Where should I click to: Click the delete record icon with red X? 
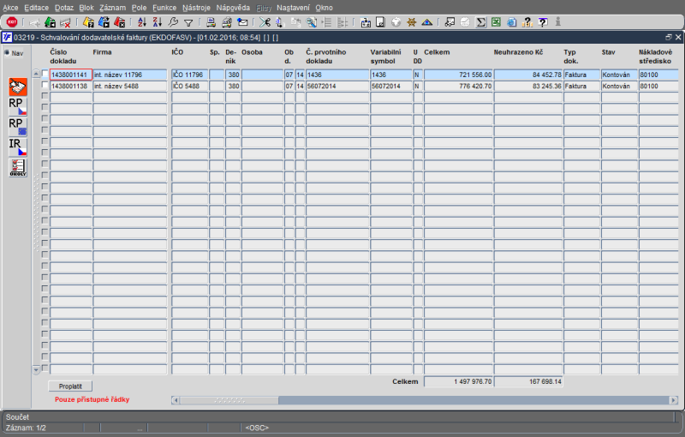tap(66, 22)
